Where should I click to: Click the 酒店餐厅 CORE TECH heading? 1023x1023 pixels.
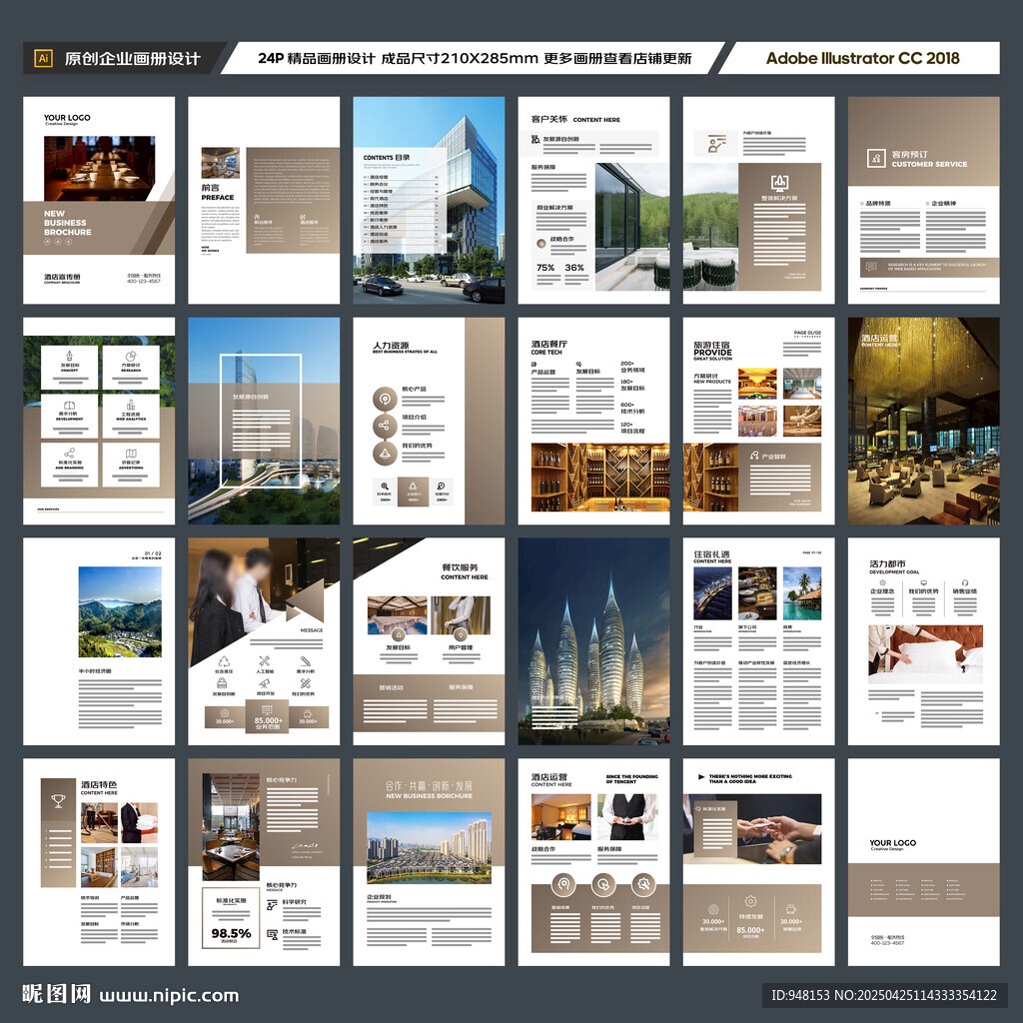point(548,347)
